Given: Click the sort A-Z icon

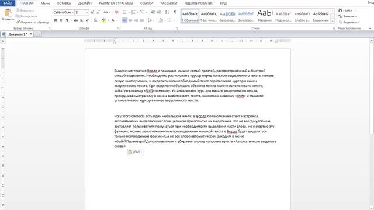Looking at the screenshot, I should pos(167,12).
